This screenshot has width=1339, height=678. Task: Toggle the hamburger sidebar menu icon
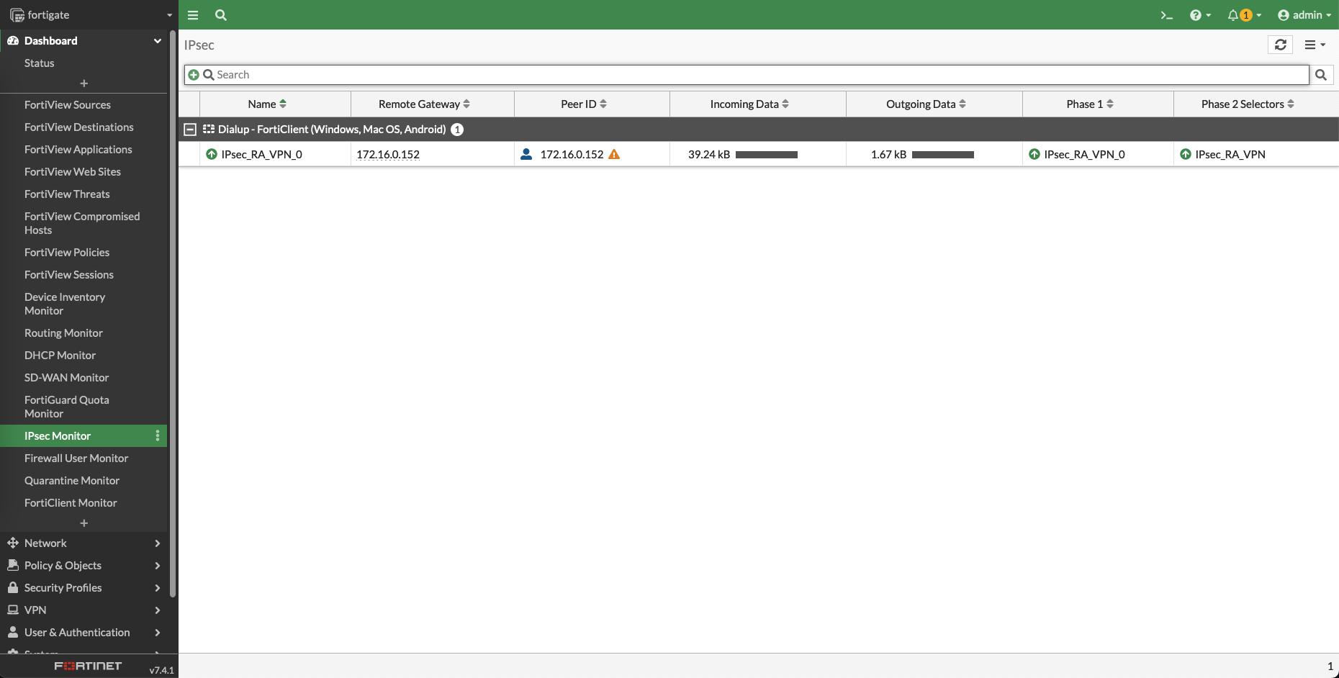(193, 15)
